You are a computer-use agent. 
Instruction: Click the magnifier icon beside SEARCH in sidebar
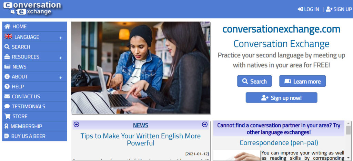coord(7,47)
